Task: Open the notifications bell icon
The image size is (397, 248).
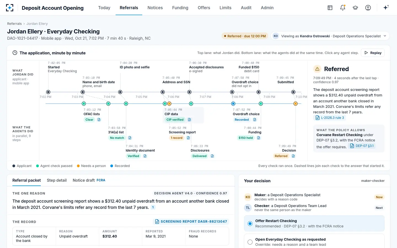Action: (x=343, y=8)
